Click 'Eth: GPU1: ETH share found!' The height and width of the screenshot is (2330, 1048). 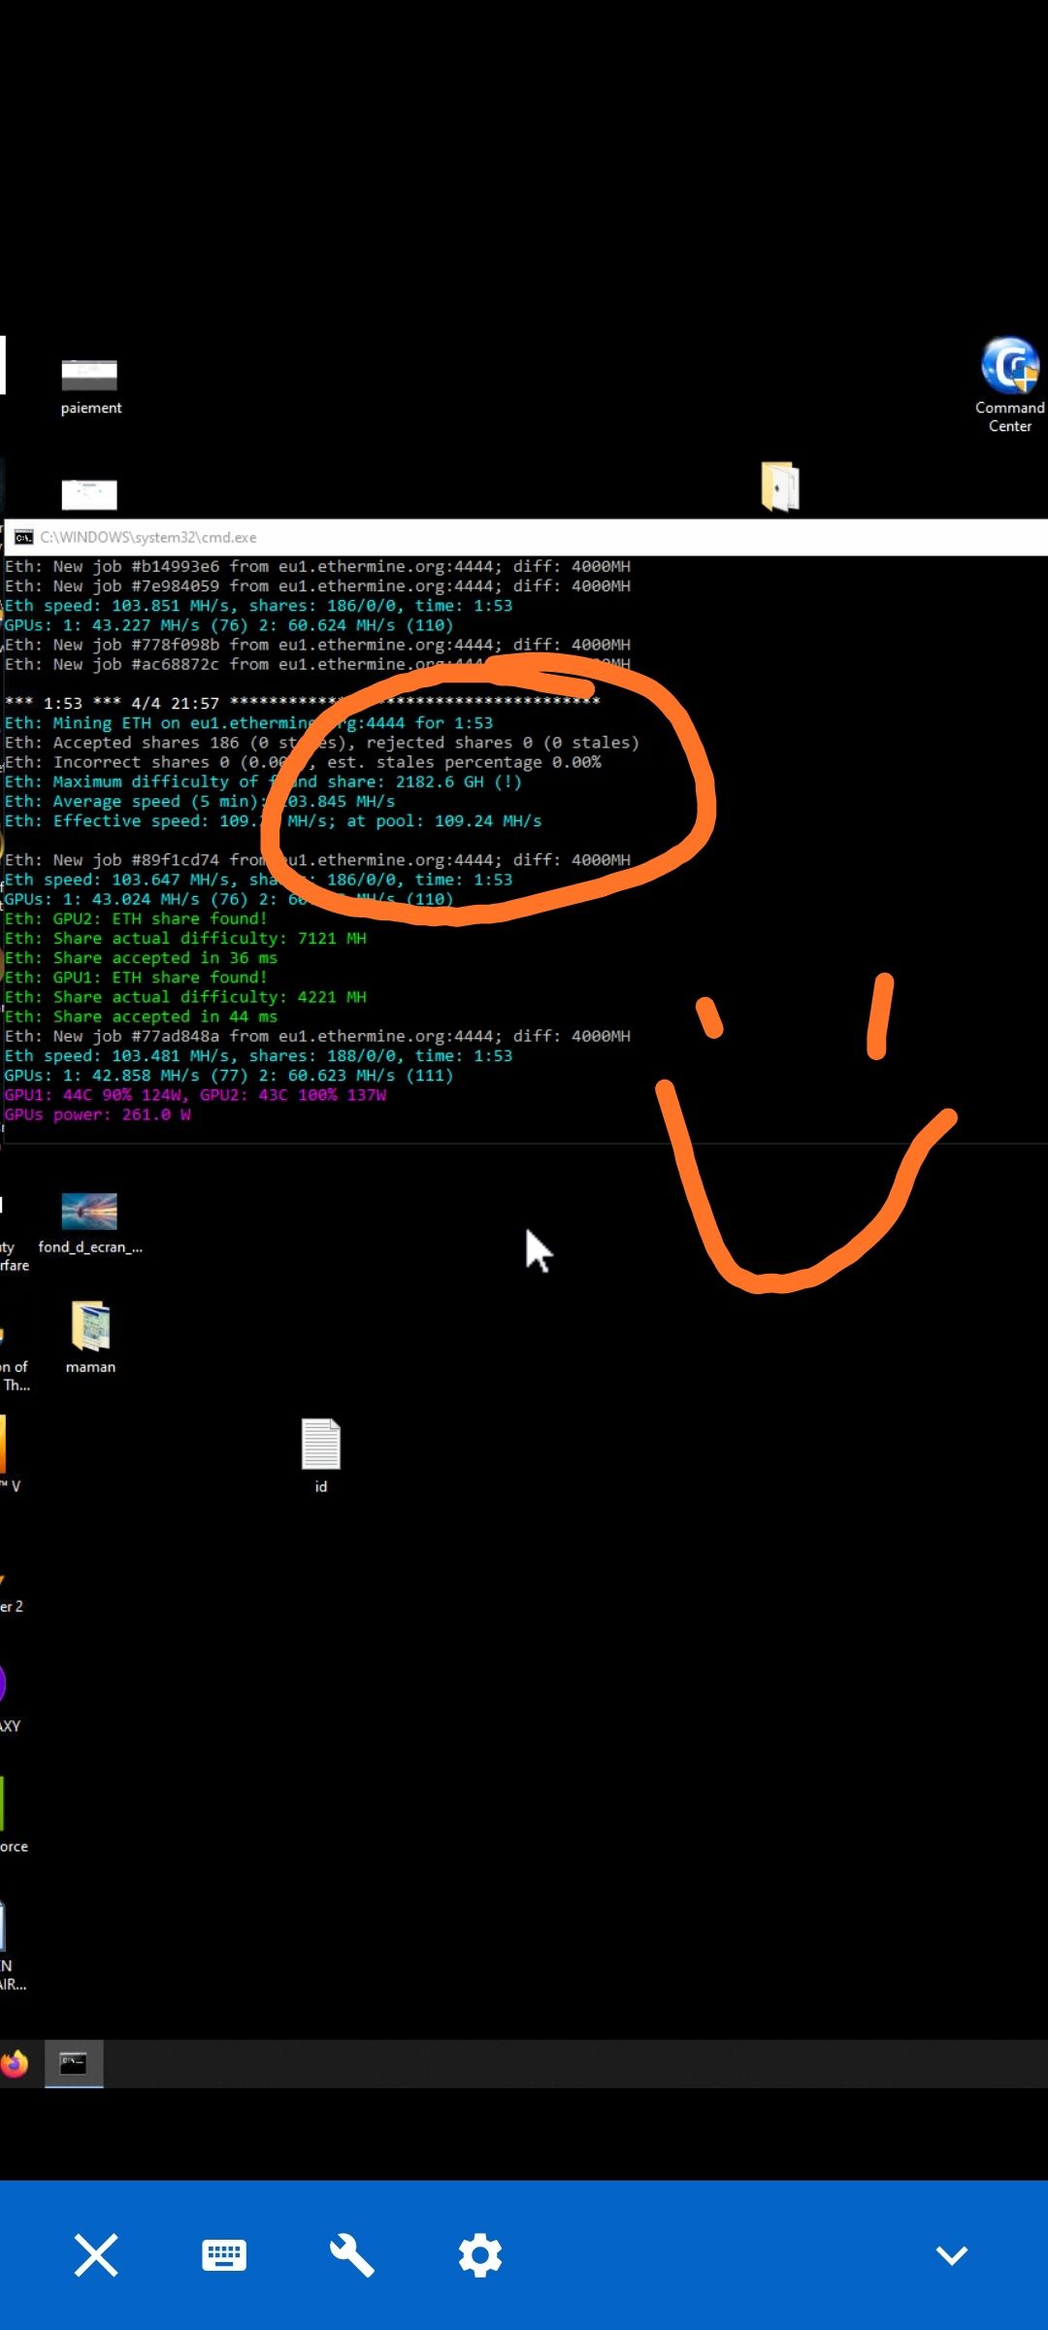(136, 978)
